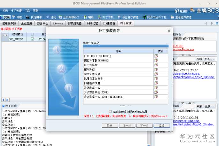The width and height of the screenshot is (219, 146).
Task: Click the 状态 column header
Action: [161, 51]
